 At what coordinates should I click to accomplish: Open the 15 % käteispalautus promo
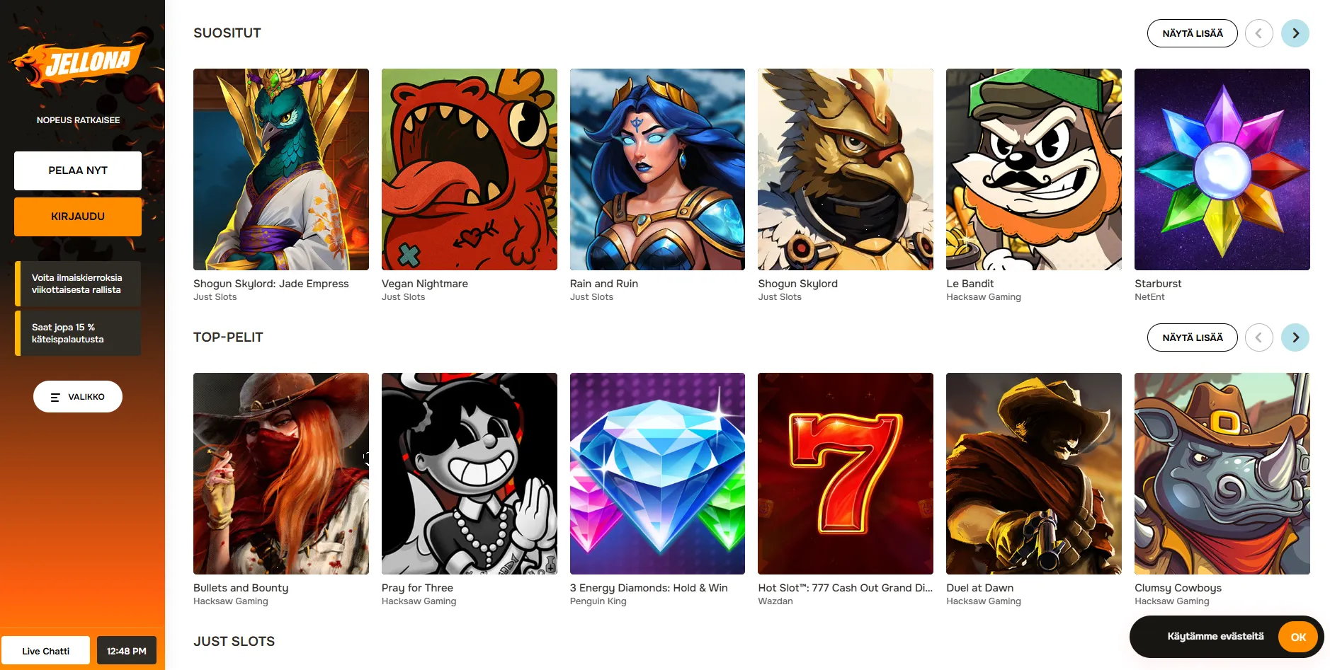[78, 333]
